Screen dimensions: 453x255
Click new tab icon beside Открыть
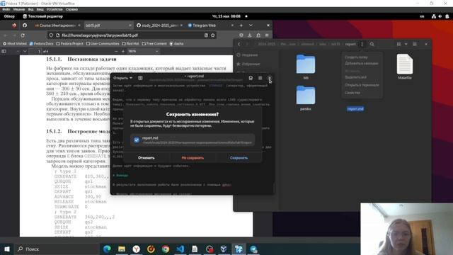pyautogui.click(x=140, y=78)
